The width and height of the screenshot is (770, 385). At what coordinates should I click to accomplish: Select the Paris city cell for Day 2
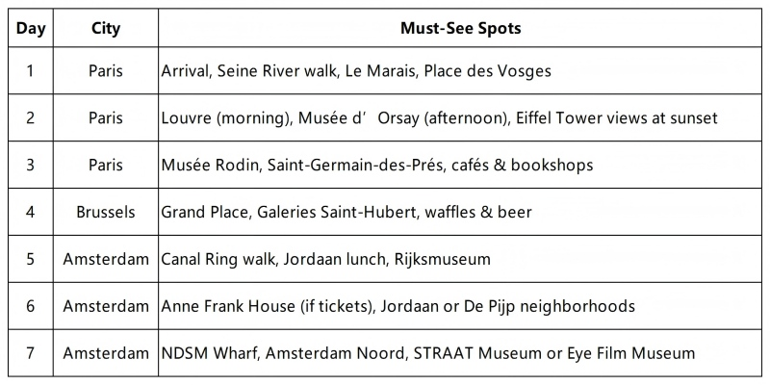pyautogui.click(x=106, y=117)
